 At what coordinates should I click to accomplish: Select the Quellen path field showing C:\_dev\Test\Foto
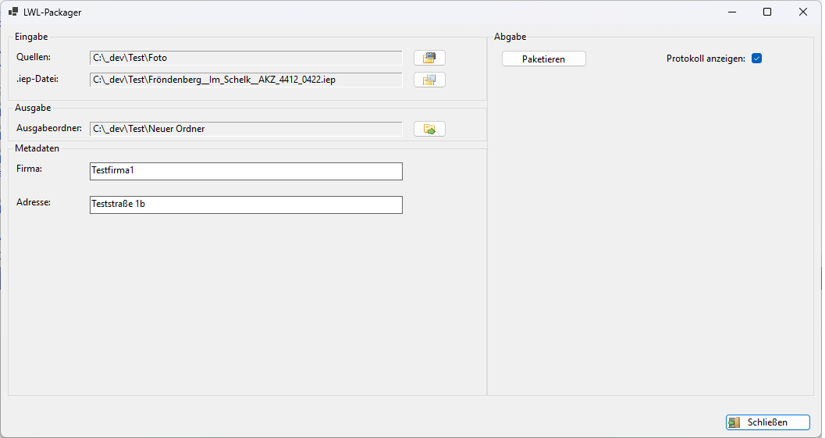tap(246, 58)
